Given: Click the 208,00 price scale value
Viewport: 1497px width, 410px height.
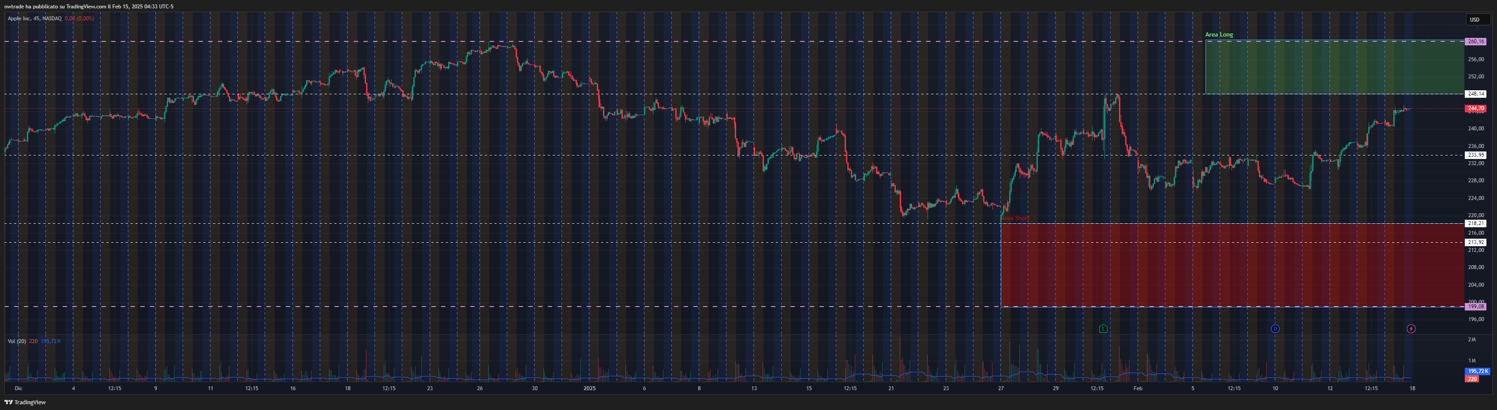Looking at the screenshot, I should (x=1476, y=267).
